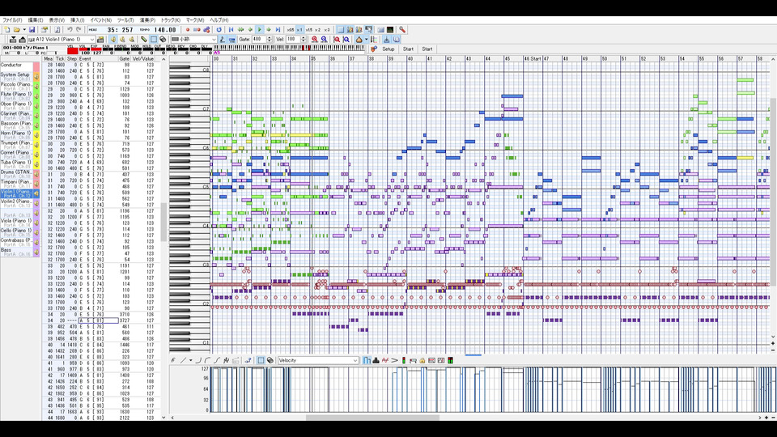Screen dimensions: 777x437
Task: Adjust Vel with its spinner arrows
Action: coord(304,39)
